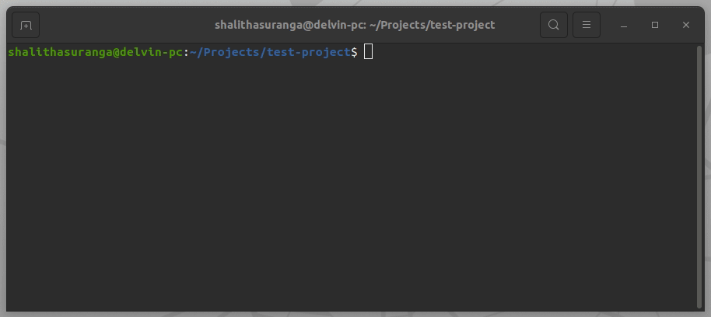Click empty header space left of title
The width and height of the screenshot is (711, 317).
(x=124, y=25)
